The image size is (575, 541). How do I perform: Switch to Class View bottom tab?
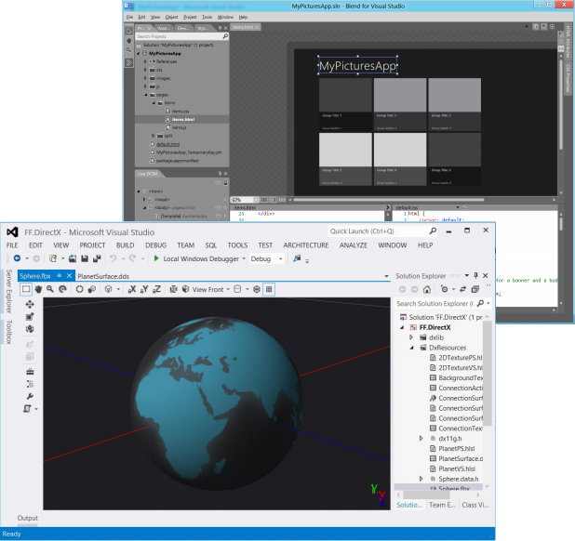pos(475,505)
